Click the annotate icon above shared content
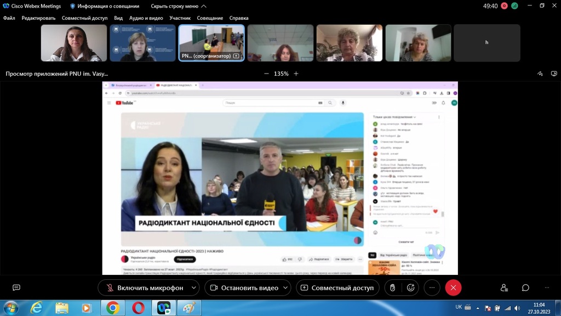This screenshot has width=561, height=316. pos(540,74)
